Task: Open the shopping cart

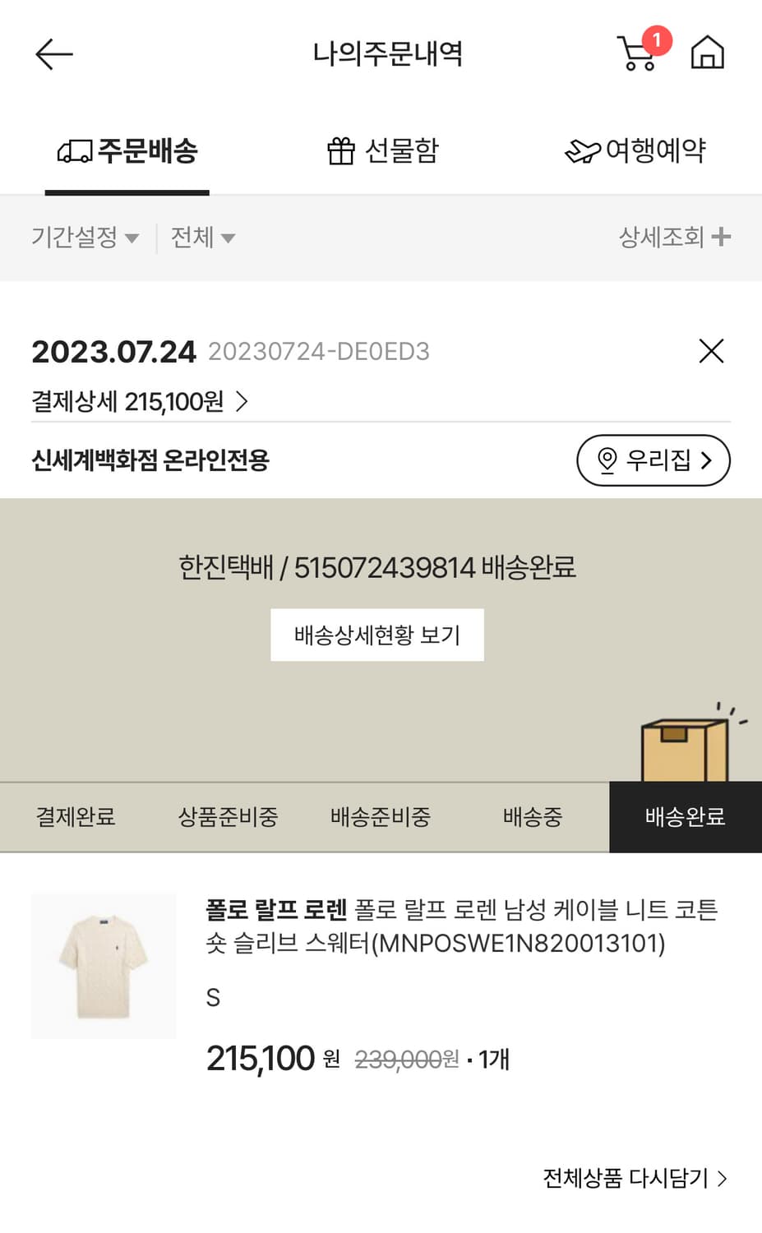Action: tap(637, 53)
